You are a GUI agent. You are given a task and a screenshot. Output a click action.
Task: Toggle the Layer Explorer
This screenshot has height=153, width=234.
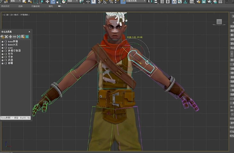[x=168, y=2]
